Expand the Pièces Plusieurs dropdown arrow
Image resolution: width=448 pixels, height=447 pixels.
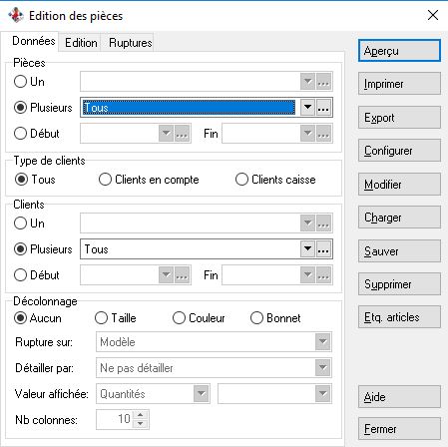point(307,108)
